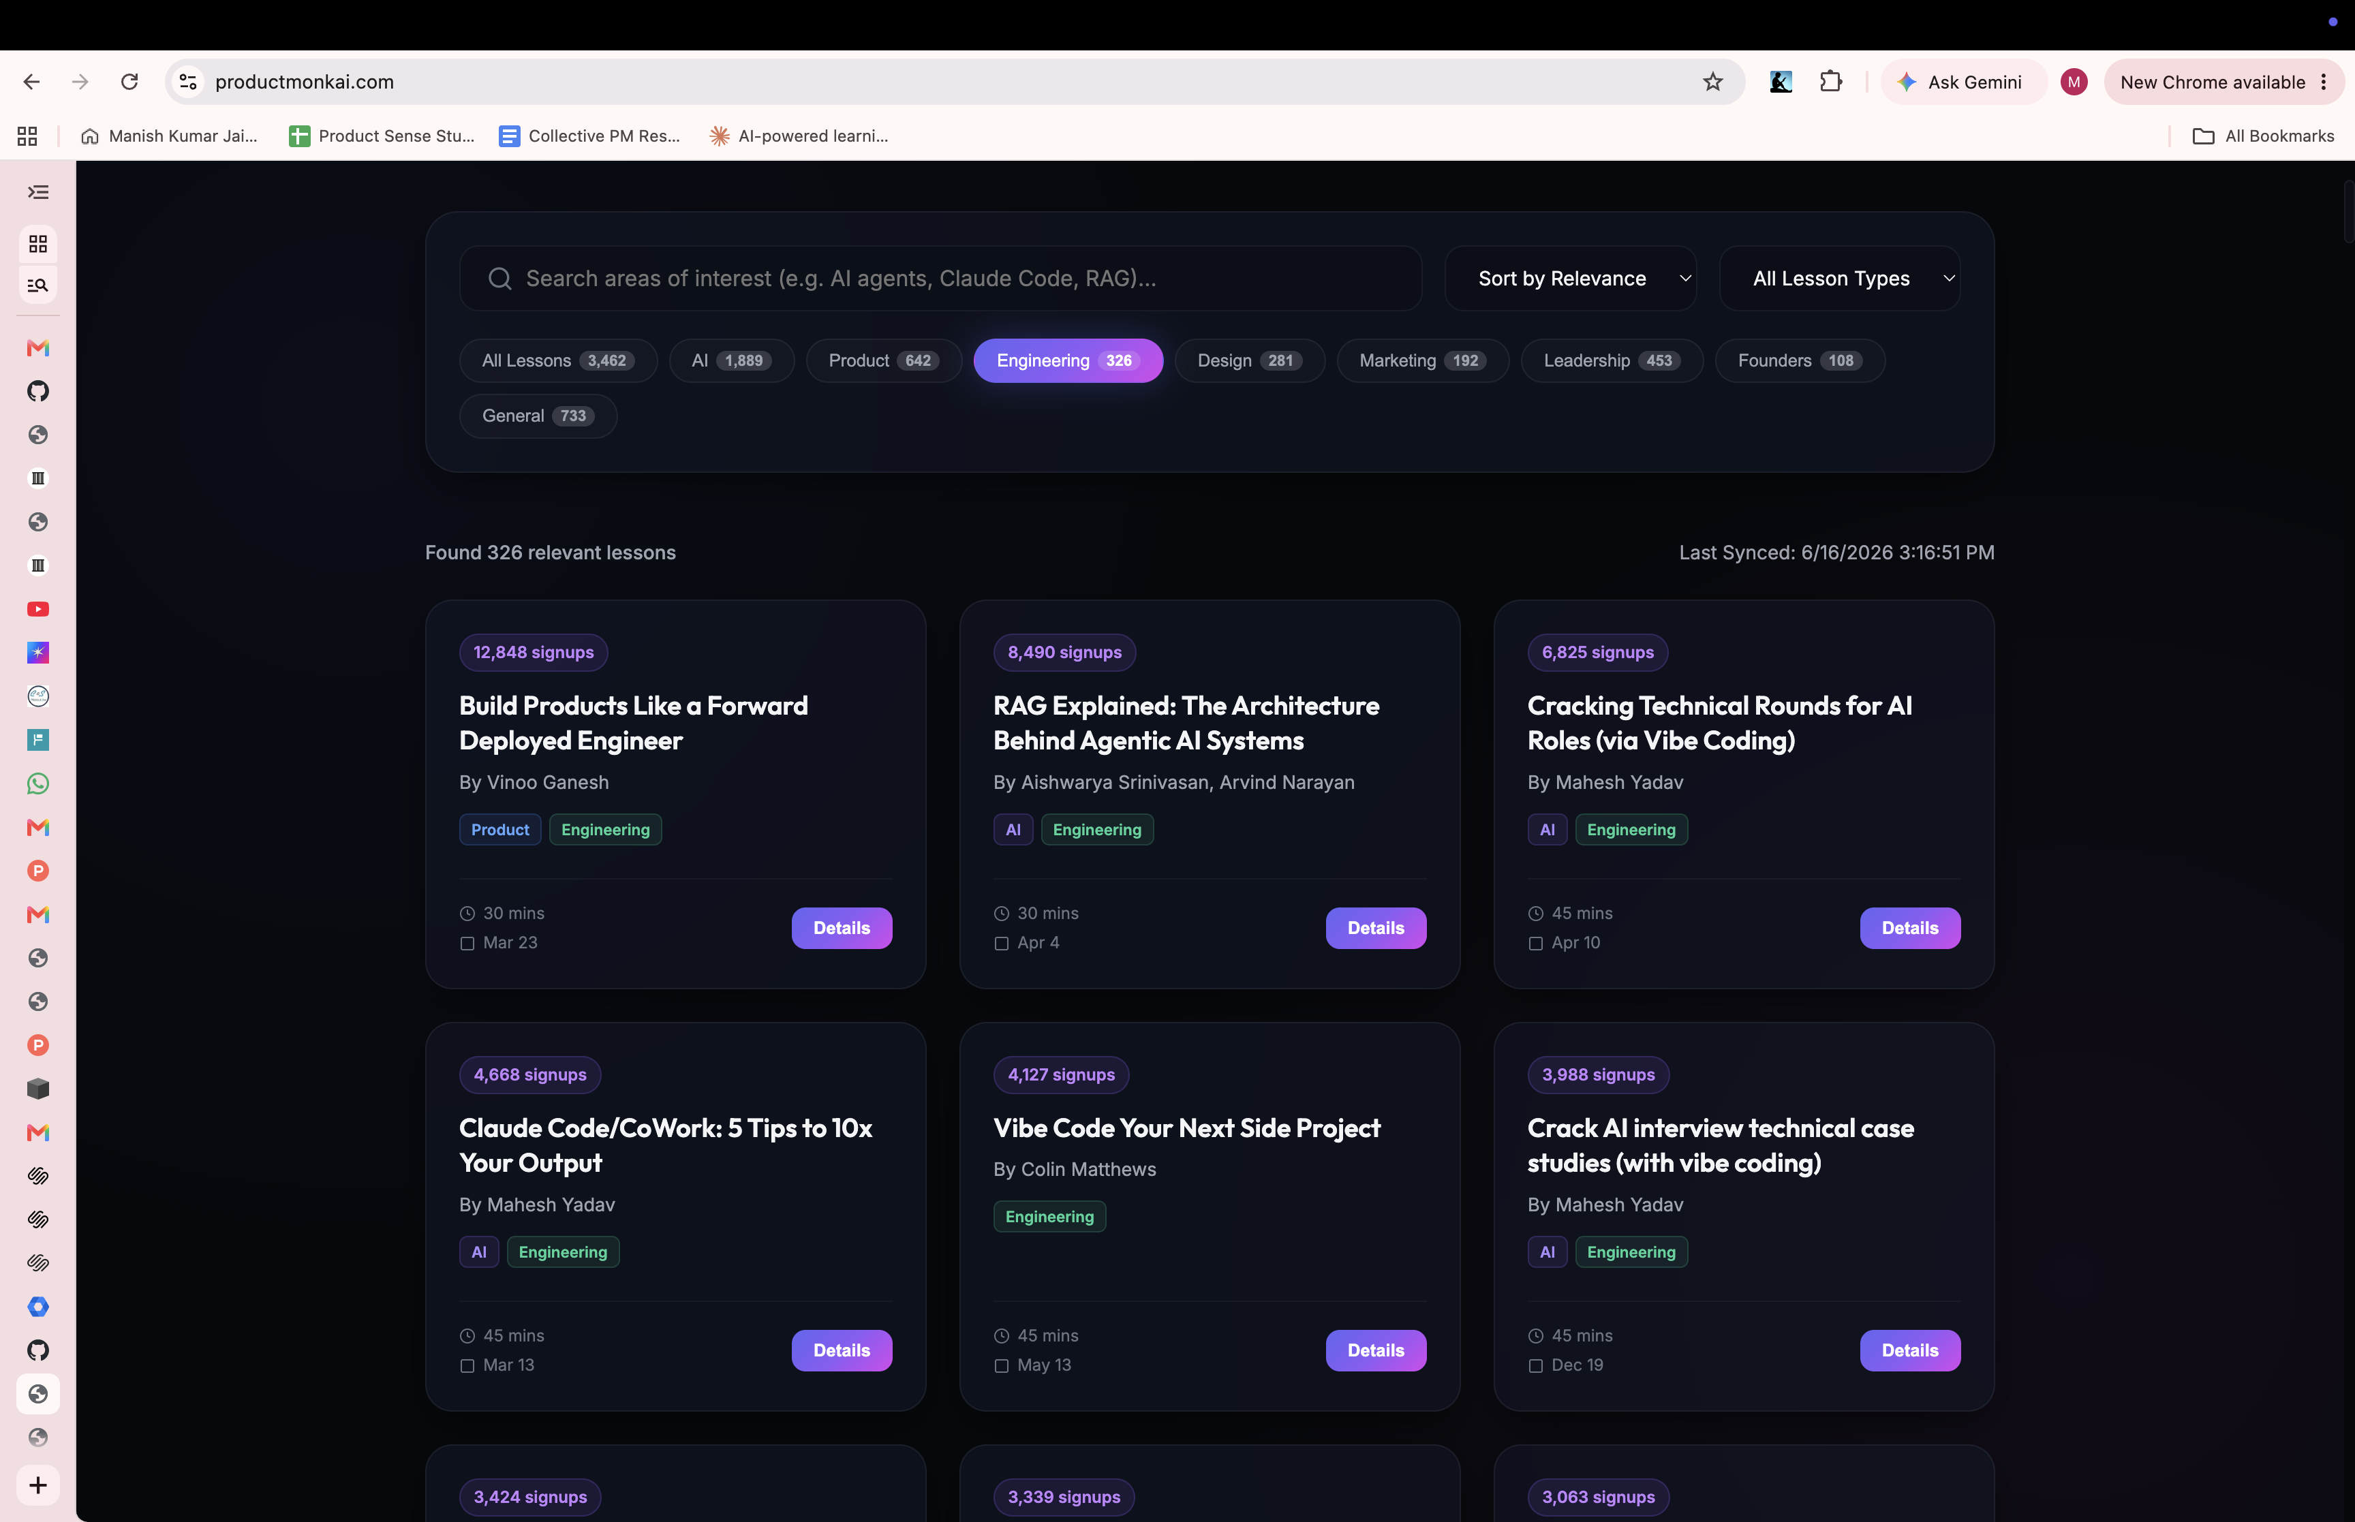The height and width of the screenshot is (1522, 2355).
Task: Open the Product Sense Stu... bookmark
Action: [382, 136]
